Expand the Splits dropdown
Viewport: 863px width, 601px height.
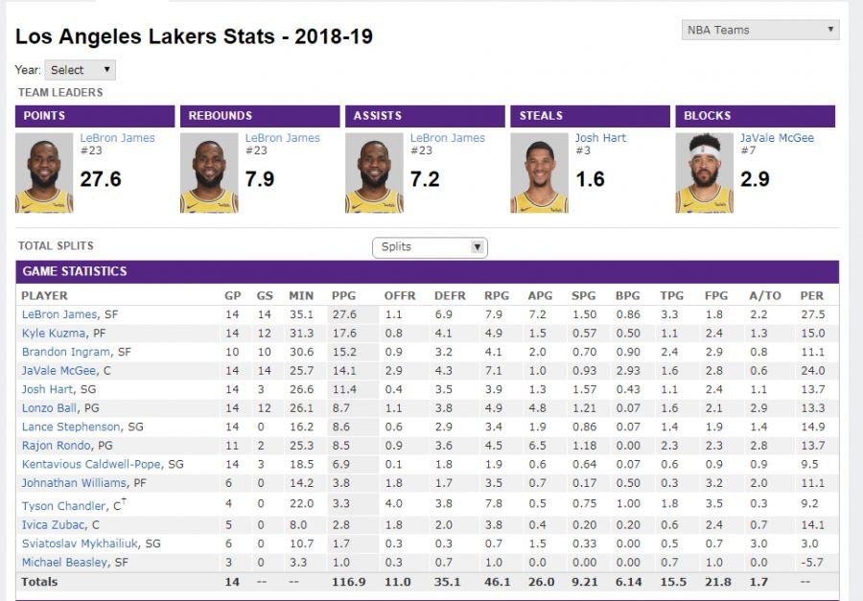[430, 247]
